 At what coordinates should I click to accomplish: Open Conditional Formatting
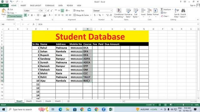pos(119,13)
